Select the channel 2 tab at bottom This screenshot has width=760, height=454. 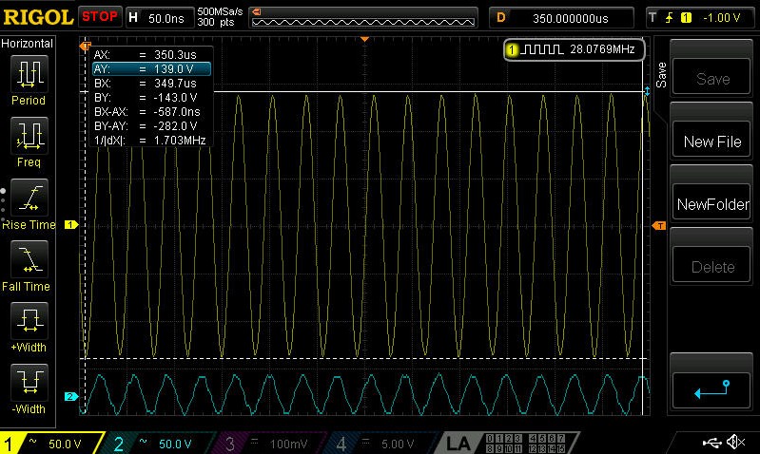click(158, 444)
